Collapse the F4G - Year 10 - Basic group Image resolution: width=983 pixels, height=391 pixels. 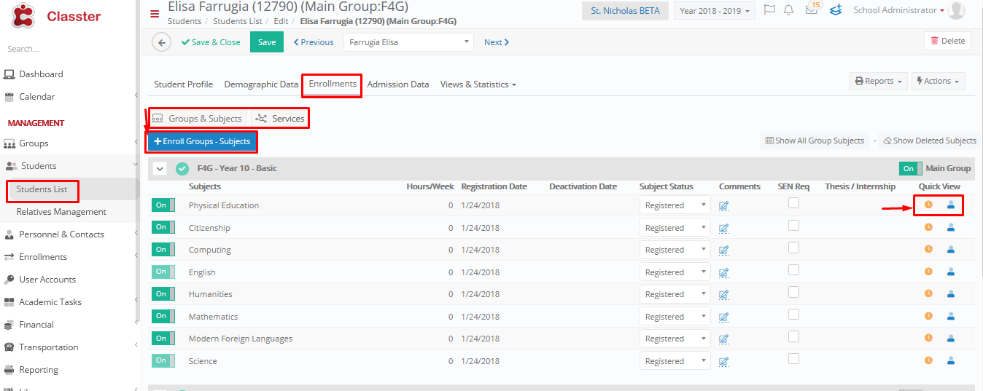[160, 169]
